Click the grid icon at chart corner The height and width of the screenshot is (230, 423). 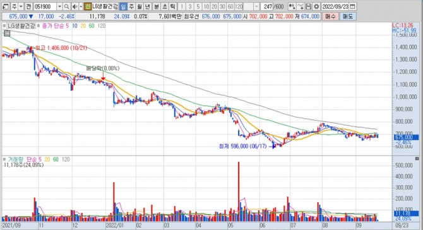7,33
